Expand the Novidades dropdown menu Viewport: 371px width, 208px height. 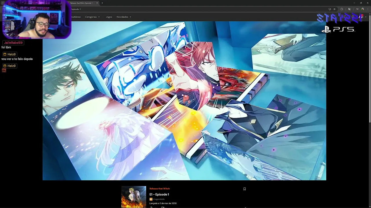click(124, 17)
